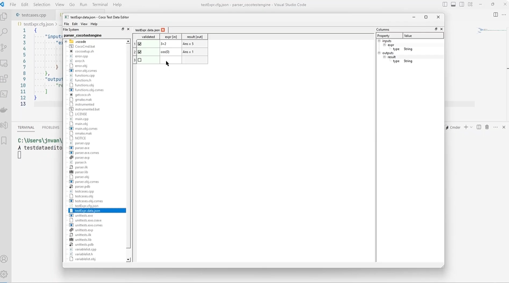Toggle the validated checkbox for cos(0) row

[x=140, y=52]
